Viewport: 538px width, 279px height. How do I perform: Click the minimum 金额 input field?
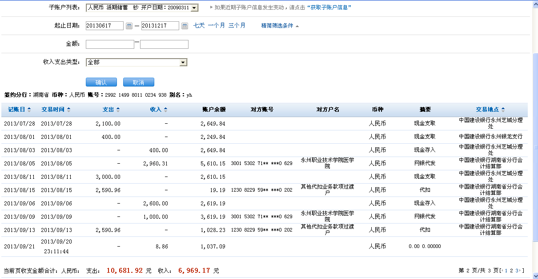pyautogui.click(x=110, y=44)
